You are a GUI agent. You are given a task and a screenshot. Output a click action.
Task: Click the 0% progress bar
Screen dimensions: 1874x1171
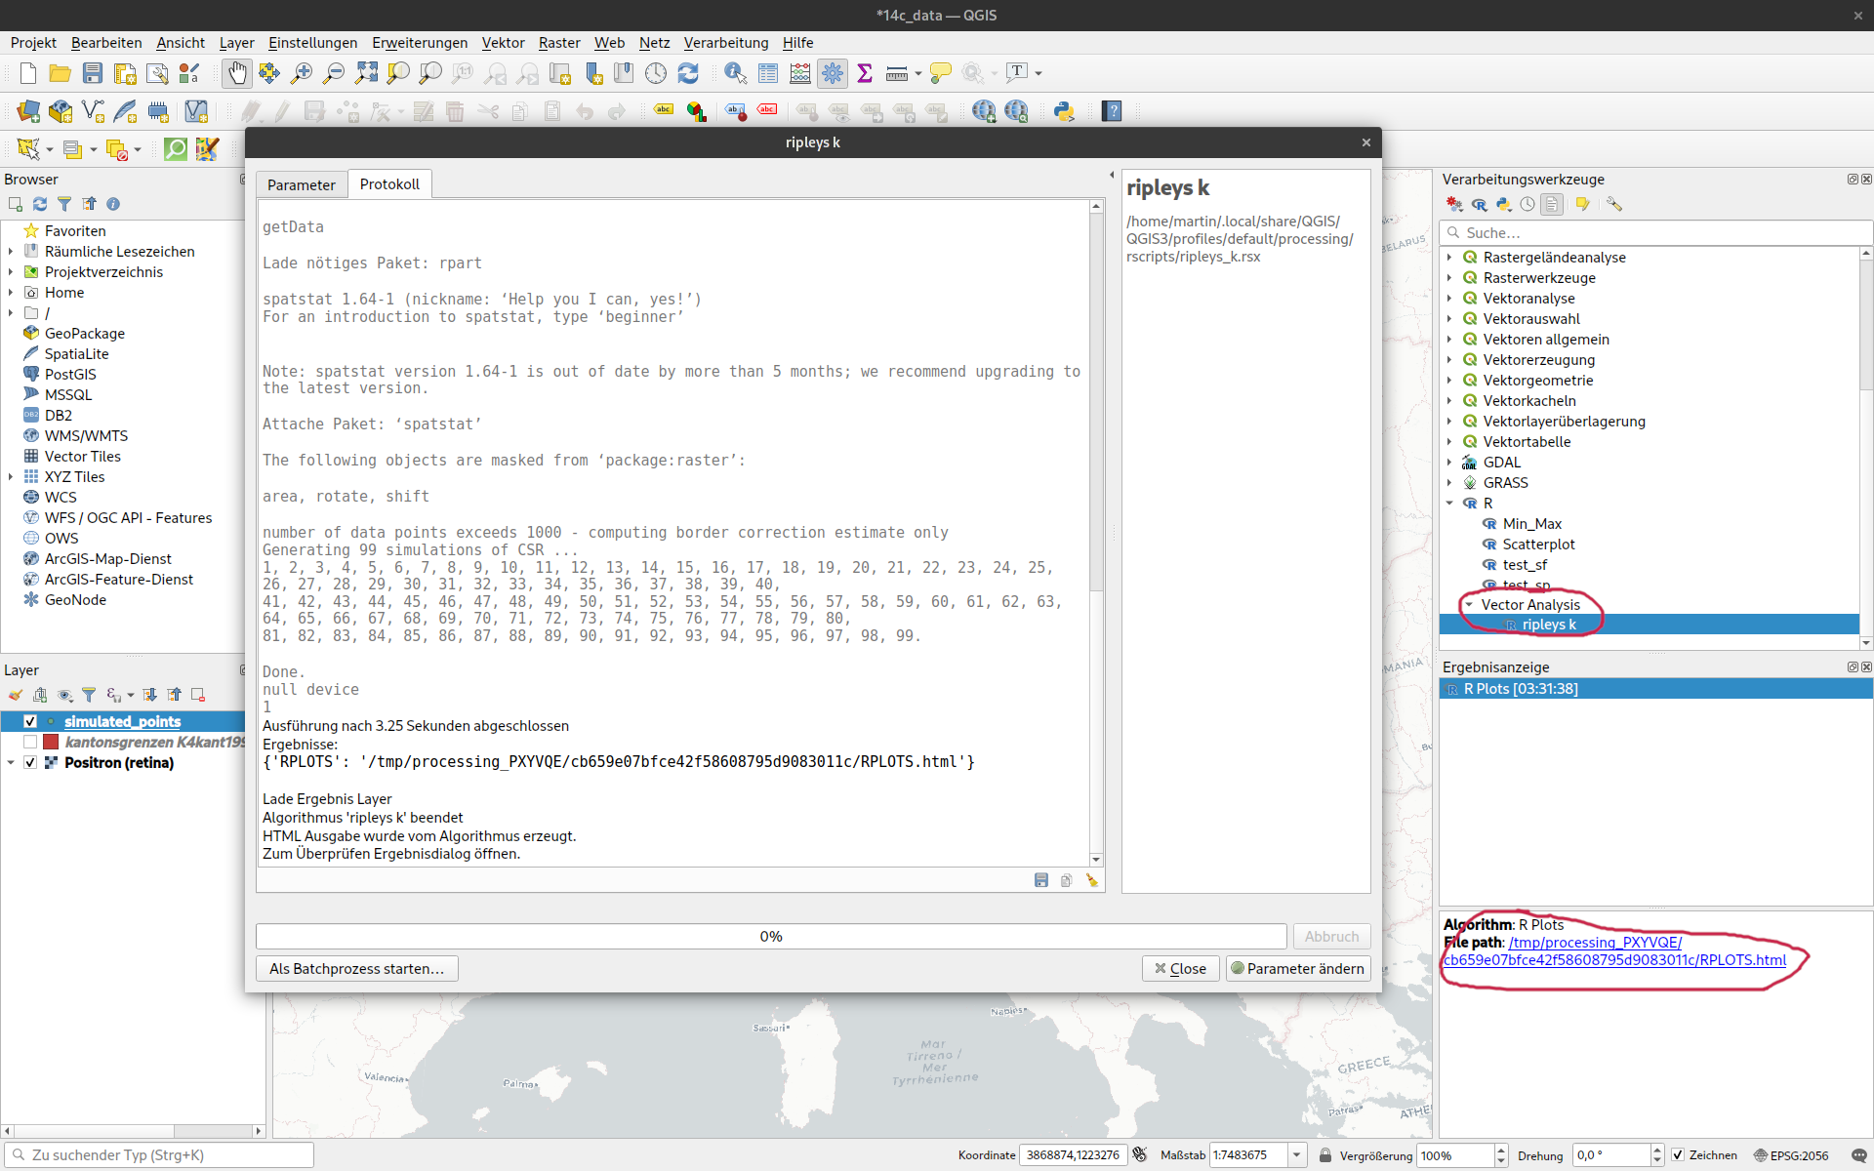(x=770, y=936)
